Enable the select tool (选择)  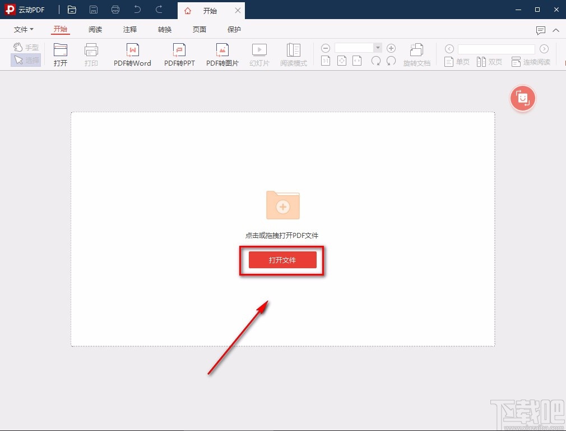26,60
